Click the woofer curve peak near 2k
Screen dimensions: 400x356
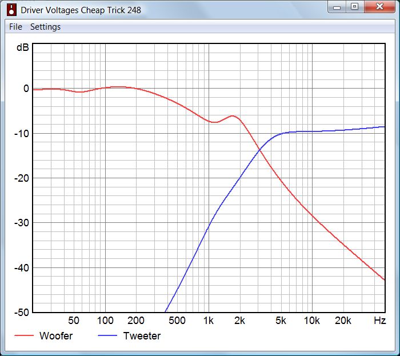click(x=233, y=116)
